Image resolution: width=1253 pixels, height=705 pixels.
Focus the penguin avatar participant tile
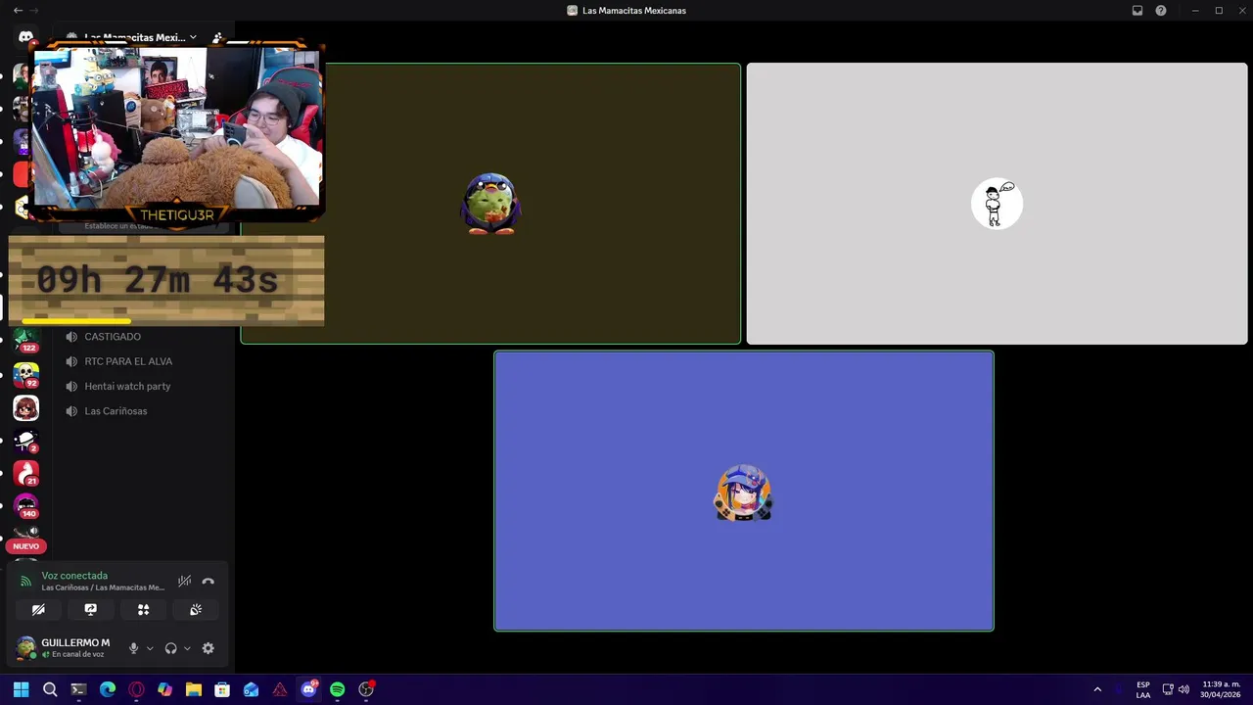[x=490, y=204]
